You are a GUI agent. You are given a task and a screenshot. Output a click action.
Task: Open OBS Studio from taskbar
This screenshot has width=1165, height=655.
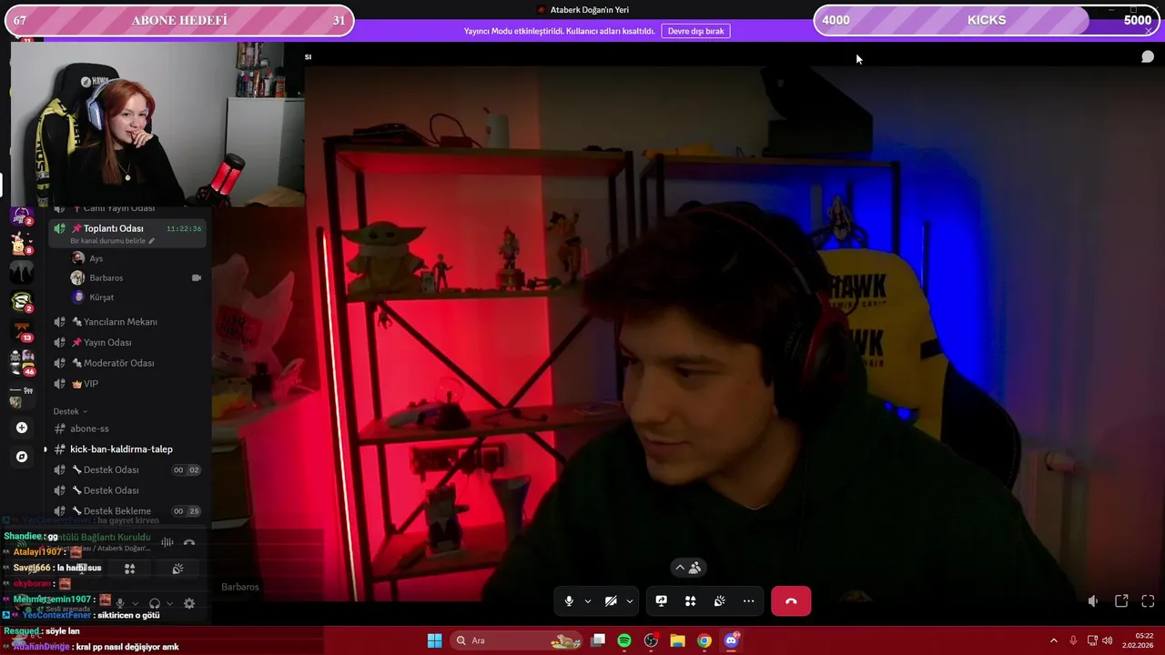651,640
